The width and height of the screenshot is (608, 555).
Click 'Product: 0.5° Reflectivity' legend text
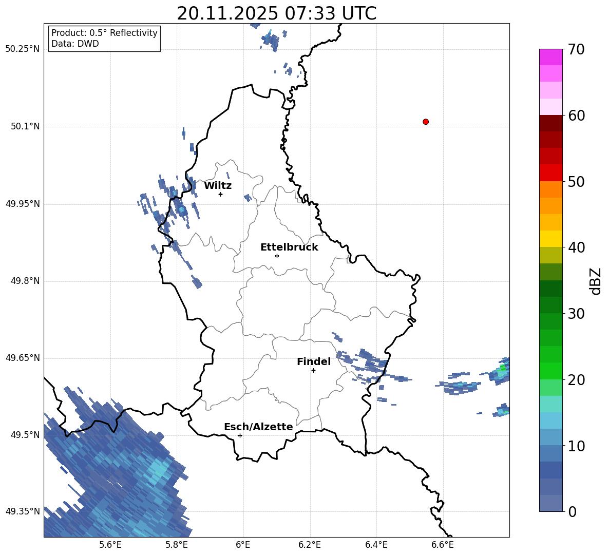(104, 32)
